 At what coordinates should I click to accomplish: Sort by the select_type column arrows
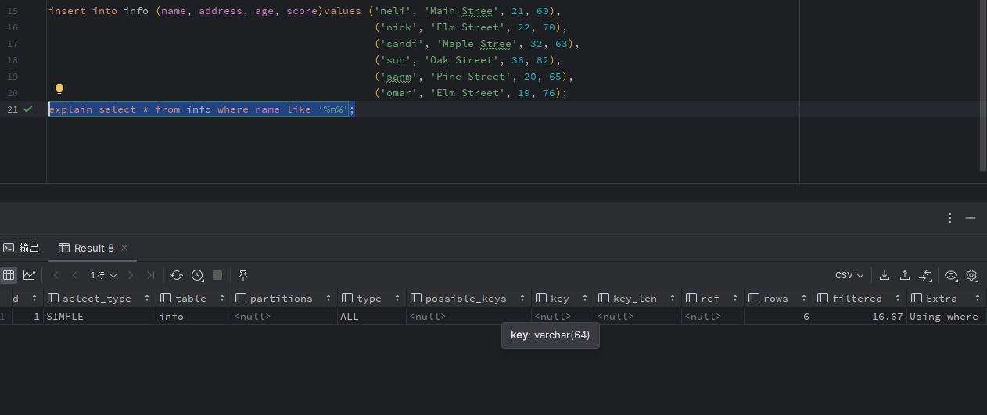[148, 299]
